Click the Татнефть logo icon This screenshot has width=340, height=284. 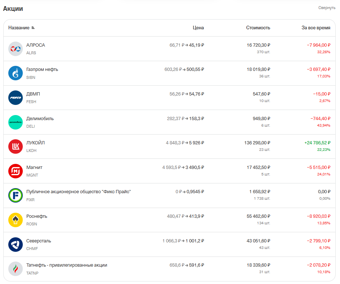[x=16, y=269]
